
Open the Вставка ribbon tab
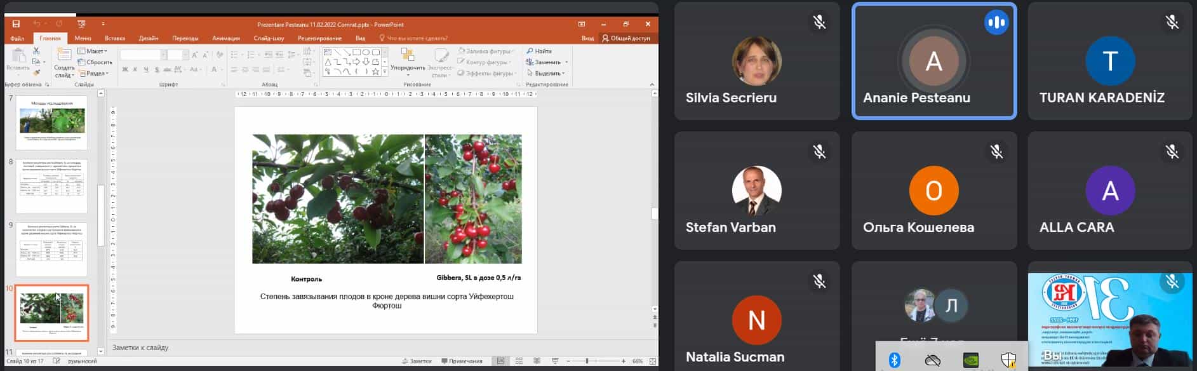click(x=115, y=38)
